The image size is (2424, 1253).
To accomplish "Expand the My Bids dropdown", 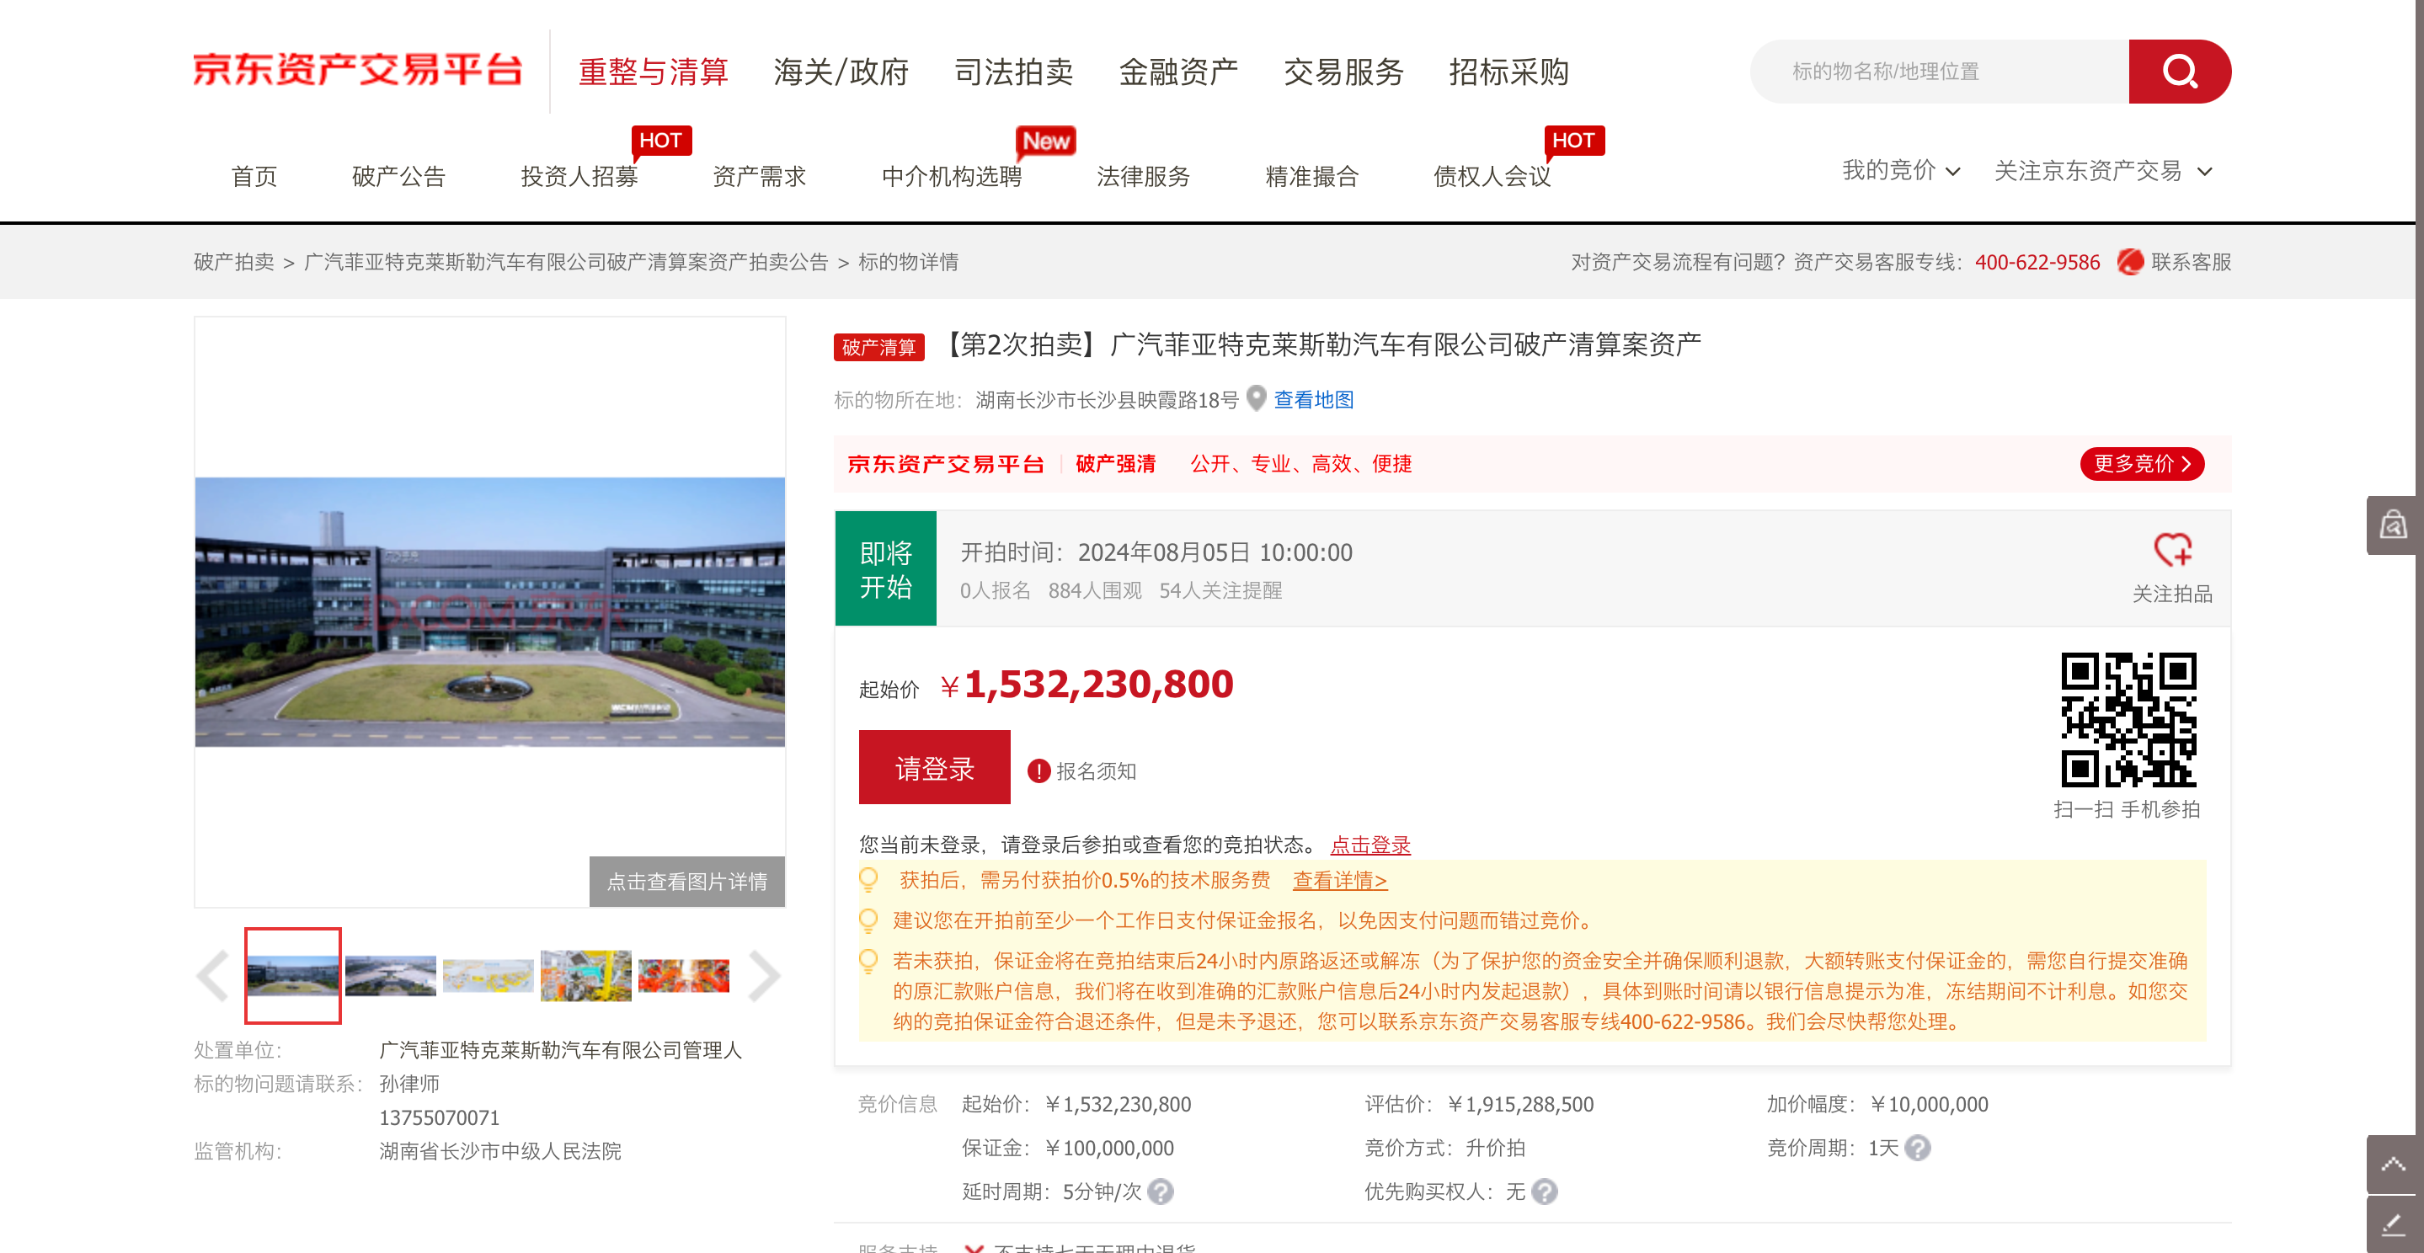I will click(x=1901, y=171).
